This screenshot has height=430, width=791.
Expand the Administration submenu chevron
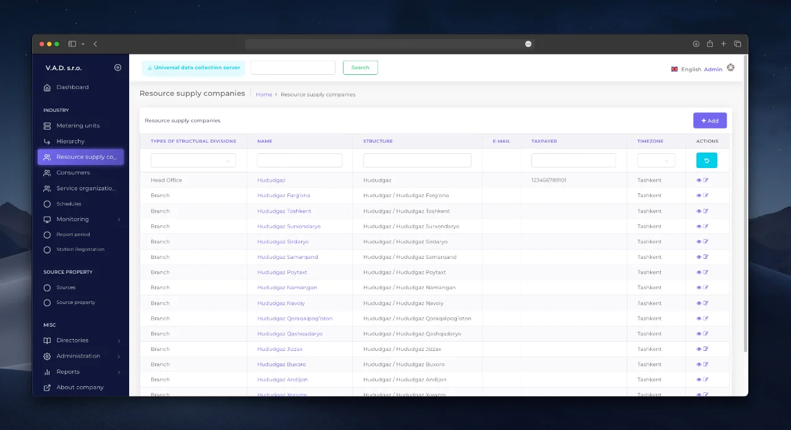coord(119,356)
